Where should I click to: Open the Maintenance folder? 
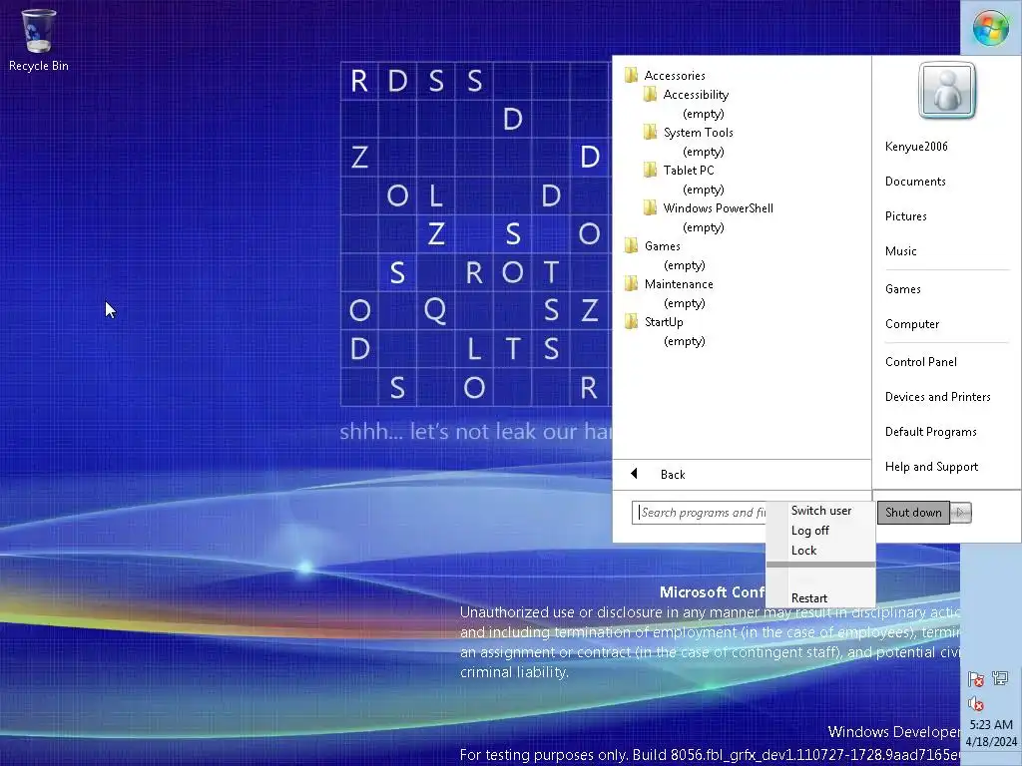coord(679,284)
